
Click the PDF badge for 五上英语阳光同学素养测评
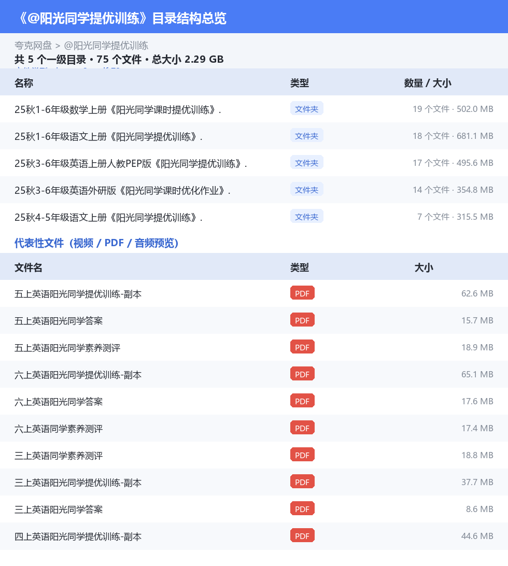click(302, 347)
